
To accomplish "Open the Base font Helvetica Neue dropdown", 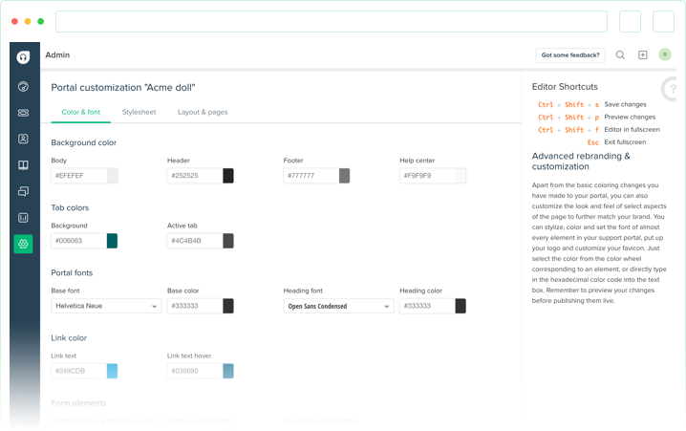I will click(x=106, y=306).
